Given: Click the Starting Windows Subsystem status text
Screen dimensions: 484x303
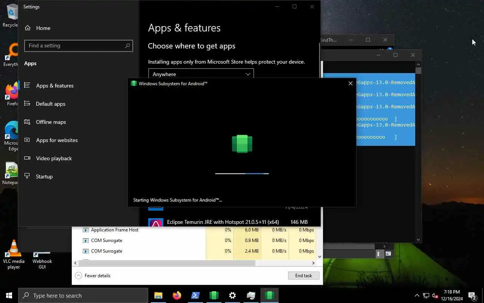Looking at the screenshot, I should pos(177,200).
